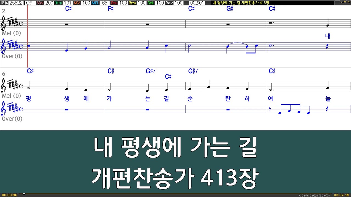The width and height of the screenshot is (351, 197).
Task: Click the lowered C# chord above lyric 길
Action: (168, 77)
